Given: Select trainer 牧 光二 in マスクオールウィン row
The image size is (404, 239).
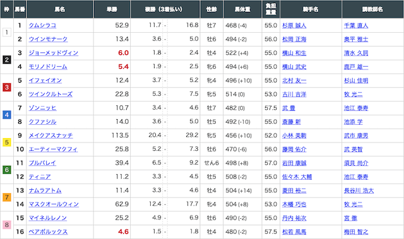Looking at the screenshot, I should point(353,204).
